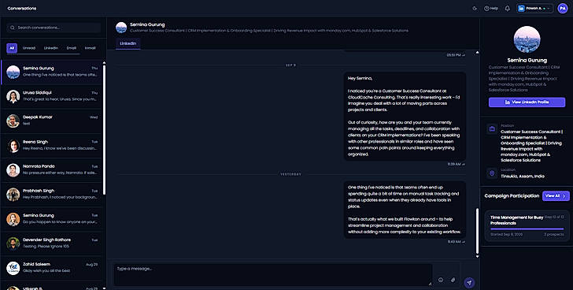Click the filter tabs horizontal scrollbar
The image size is (573, 290).
click(x=43, y=54)
